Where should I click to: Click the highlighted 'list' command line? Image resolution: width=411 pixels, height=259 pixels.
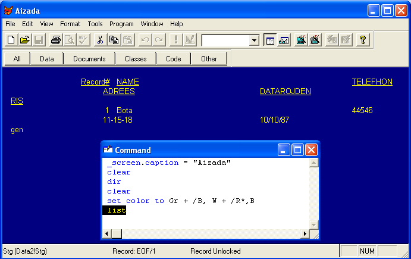(x=114, y=210)
